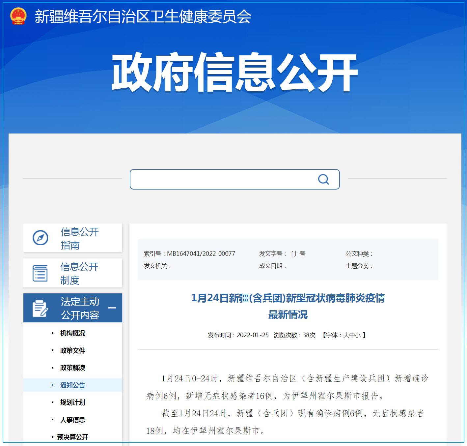Select the highlighted 通知公告 menu item
The width and height of the screenshot is (467, 446).
(72, 385)
